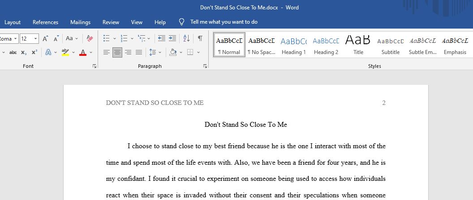
Task: Apply borders to selection
Action: 190,52
